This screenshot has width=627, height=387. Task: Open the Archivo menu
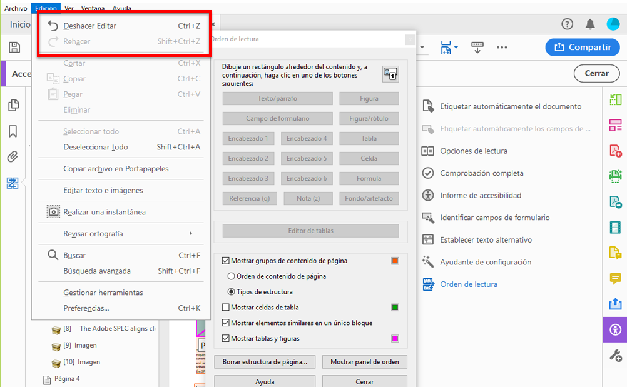15,8
